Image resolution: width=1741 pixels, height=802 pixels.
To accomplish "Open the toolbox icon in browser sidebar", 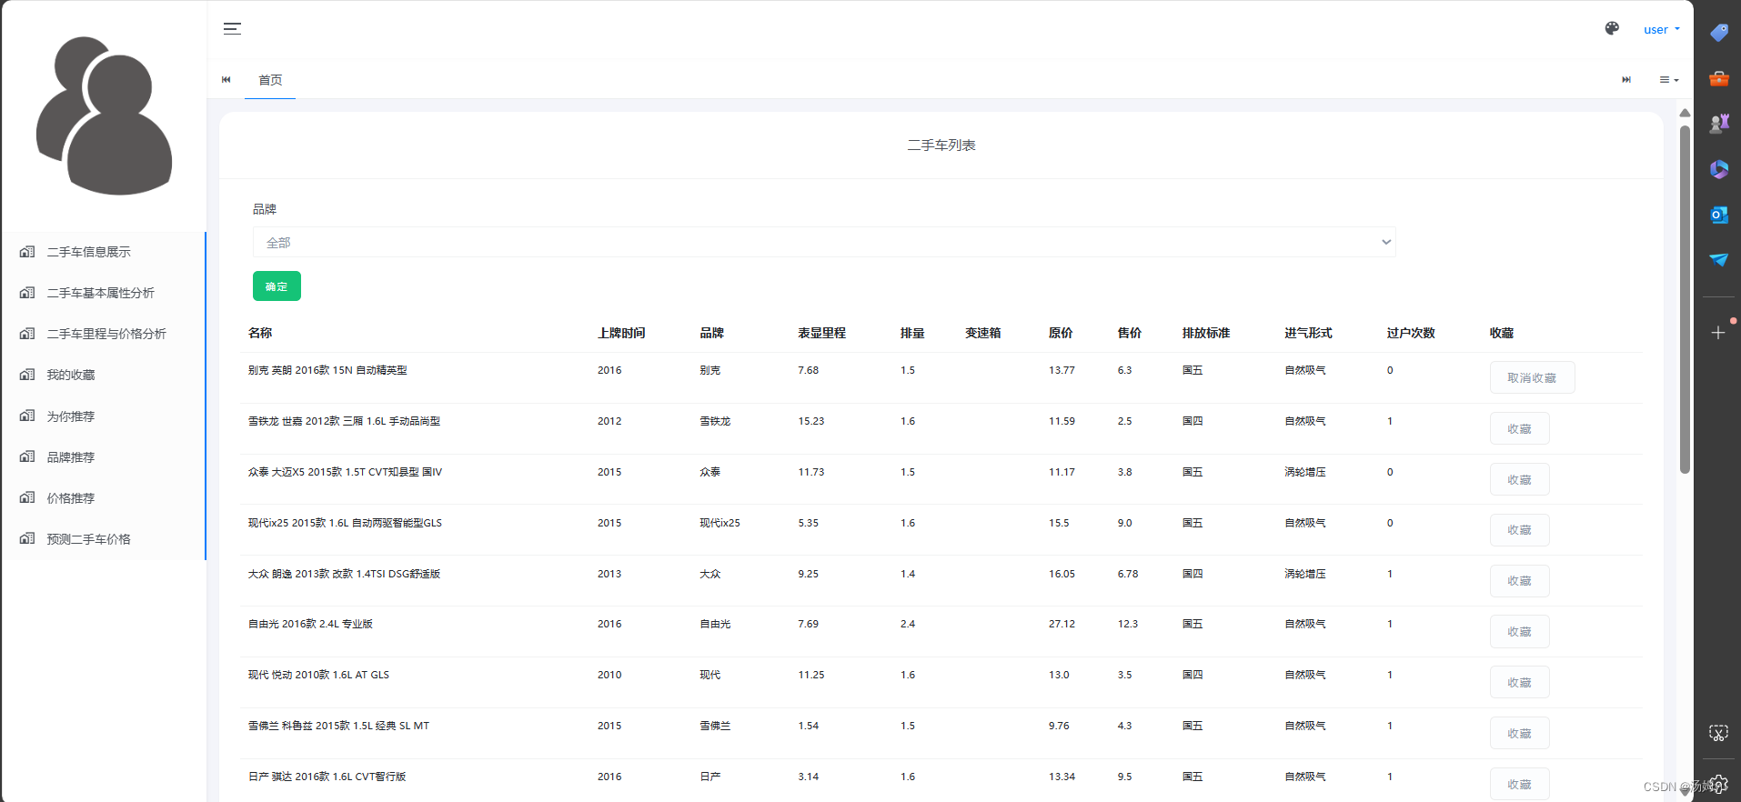I will point(1718,78).
